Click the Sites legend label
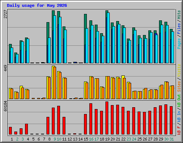This screenshot has height=143, width=183. pyautogui.click(x=179, y=87)
